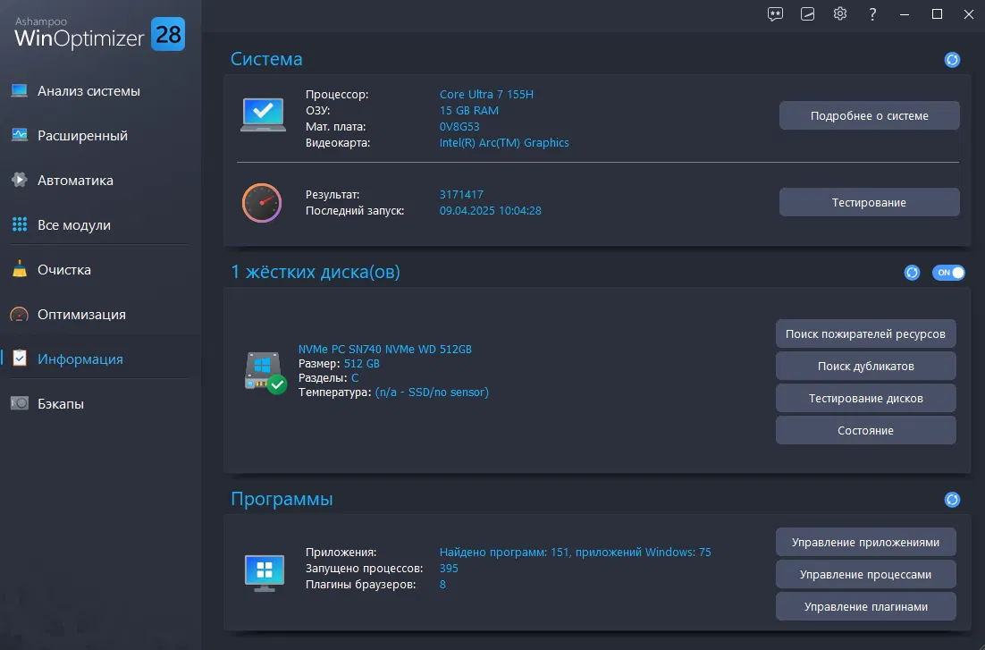The width and height of the screenshot is (985, 650).
Task: Click running processes count 395
Action: pyautogui.click(x=449, y=569)
